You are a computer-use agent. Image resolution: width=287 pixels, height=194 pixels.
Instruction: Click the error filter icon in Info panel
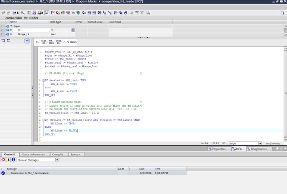3,160
